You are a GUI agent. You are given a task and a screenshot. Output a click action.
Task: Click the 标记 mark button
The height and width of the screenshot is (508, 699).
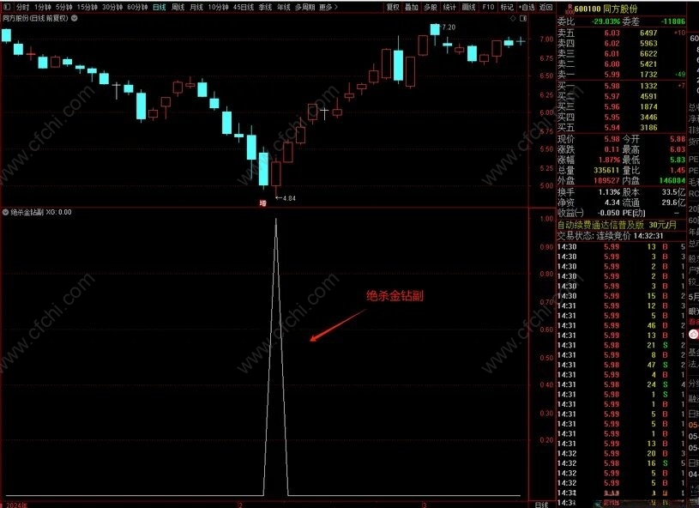pos(507,7)
